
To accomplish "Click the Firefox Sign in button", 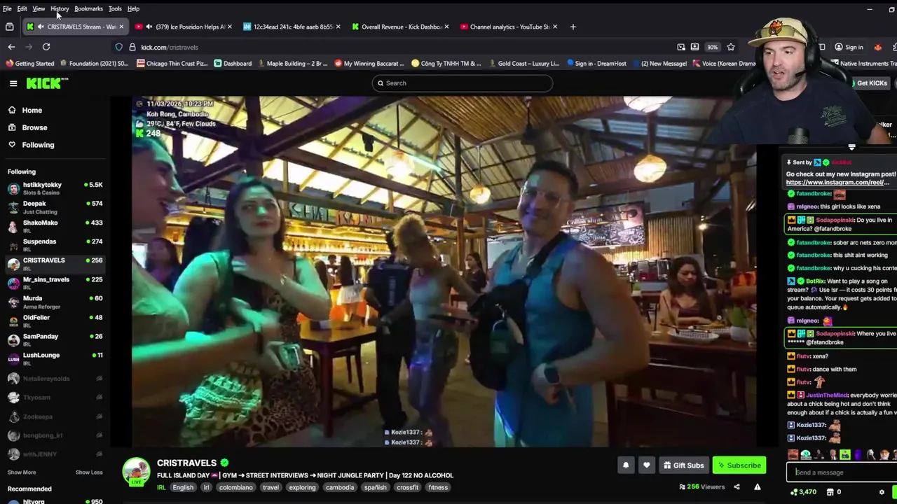I will pyautogui.click(x=849, y=47).
